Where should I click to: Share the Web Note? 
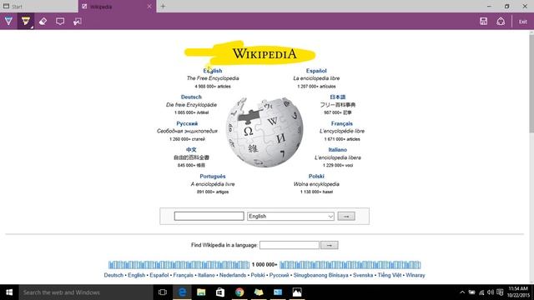coord(501,21)
